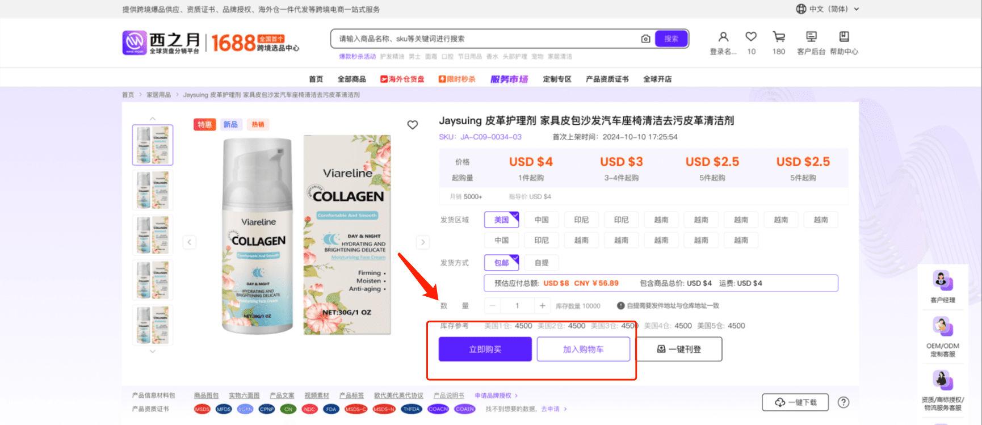Click the 立即购买 buy now button
Screen dimensions: 982x425
point(485,349)
